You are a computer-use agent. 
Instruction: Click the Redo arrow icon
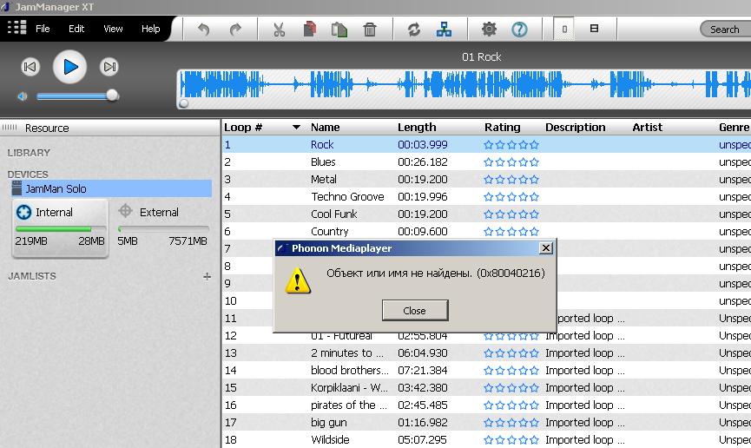coord(235,30)
